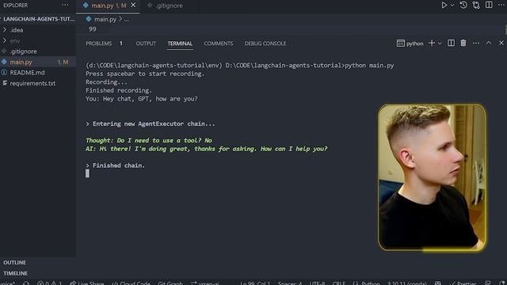The height and width of the screenshot is (285, 507).
Task: Click the webcam video overlay
Action: point(432,177)
